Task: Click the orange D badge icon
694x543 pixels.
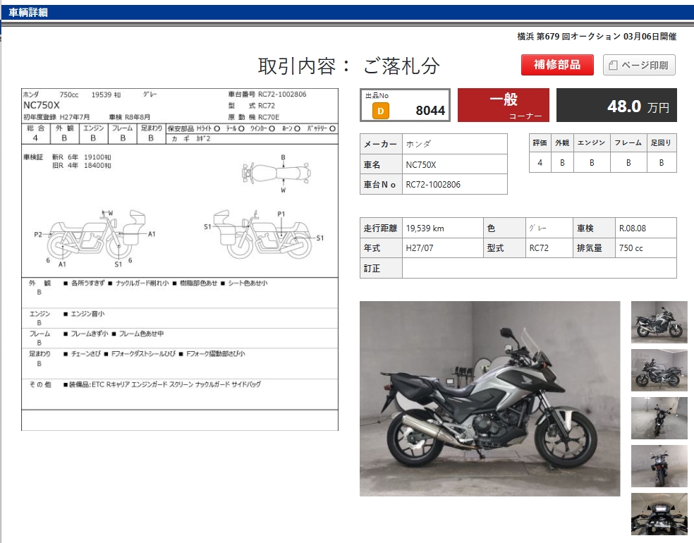Action: 380,110
